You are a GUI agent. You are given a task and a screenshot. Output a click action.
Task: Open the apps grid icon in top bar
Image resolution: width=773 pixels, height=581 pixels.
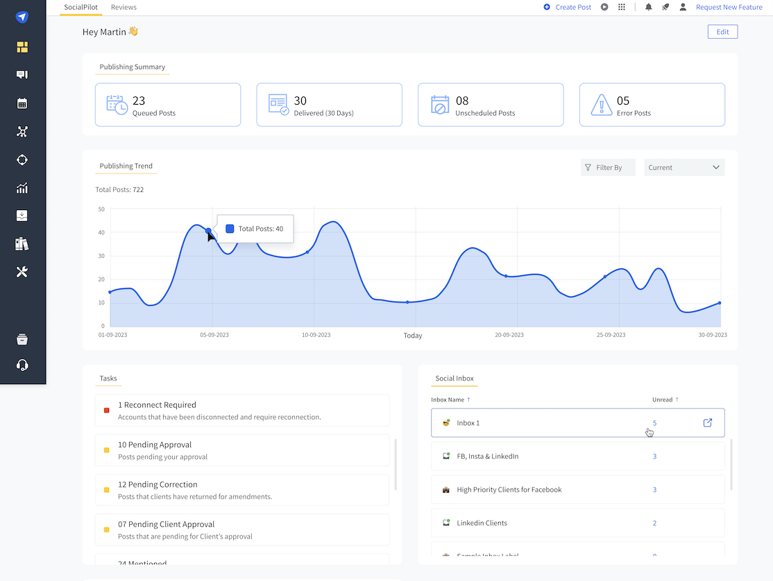[622, 7]
